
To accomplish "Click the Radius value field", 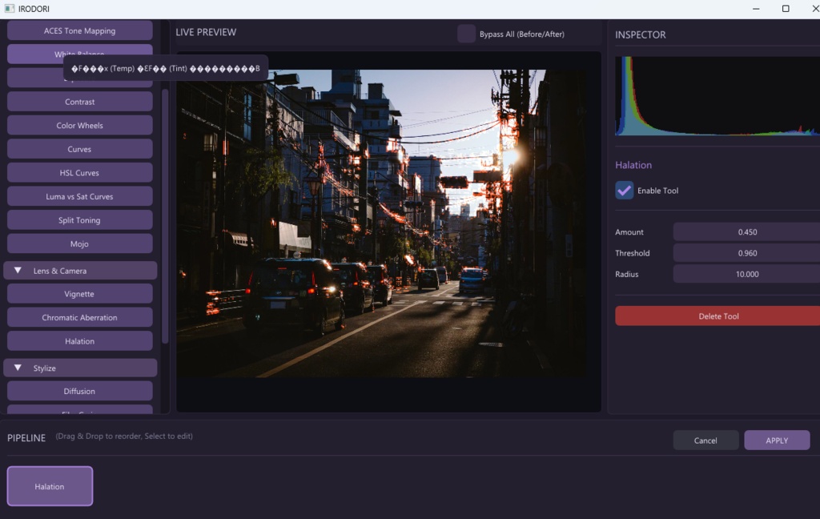I will pos(747,274).
